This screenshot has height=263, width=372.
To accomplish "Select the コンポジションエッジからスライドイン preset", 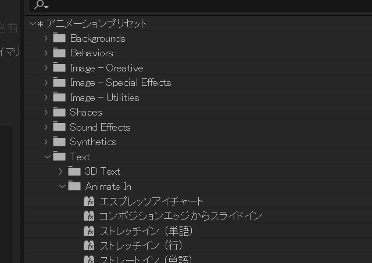I will coord(180,216).
